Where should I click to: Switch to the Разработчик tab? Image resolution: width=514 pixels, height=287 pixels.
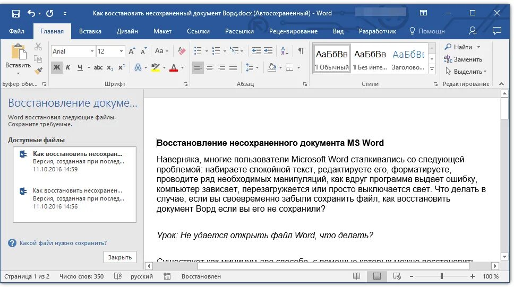click(x=378, y=31)
